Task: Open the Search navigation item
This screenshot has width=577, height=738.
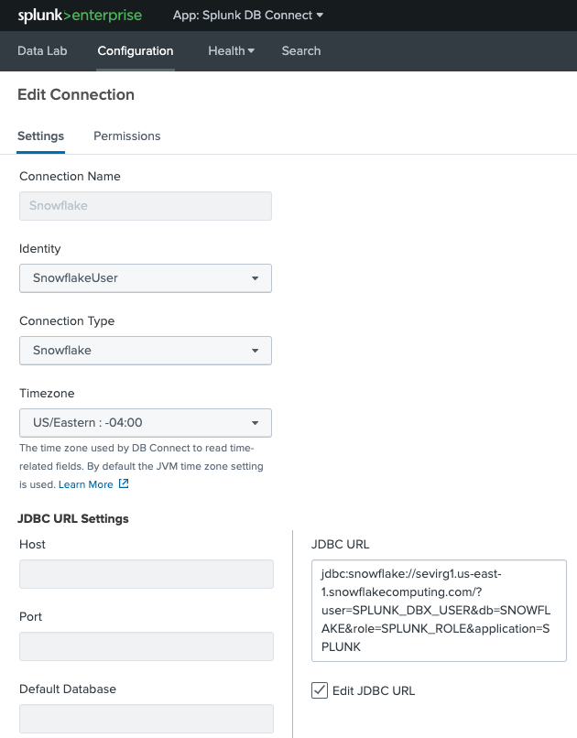Action: click(300, 51)
